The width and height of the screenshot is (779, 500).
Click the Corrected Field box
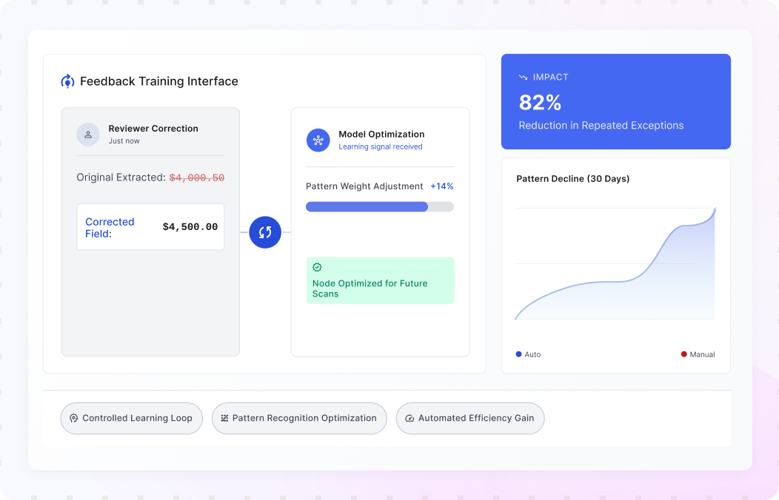pos(150,226)
